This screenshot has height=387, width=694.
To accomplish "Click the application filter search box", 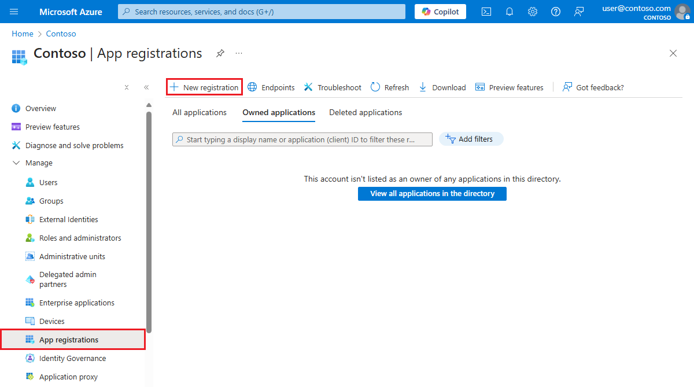I will point(302,139).
